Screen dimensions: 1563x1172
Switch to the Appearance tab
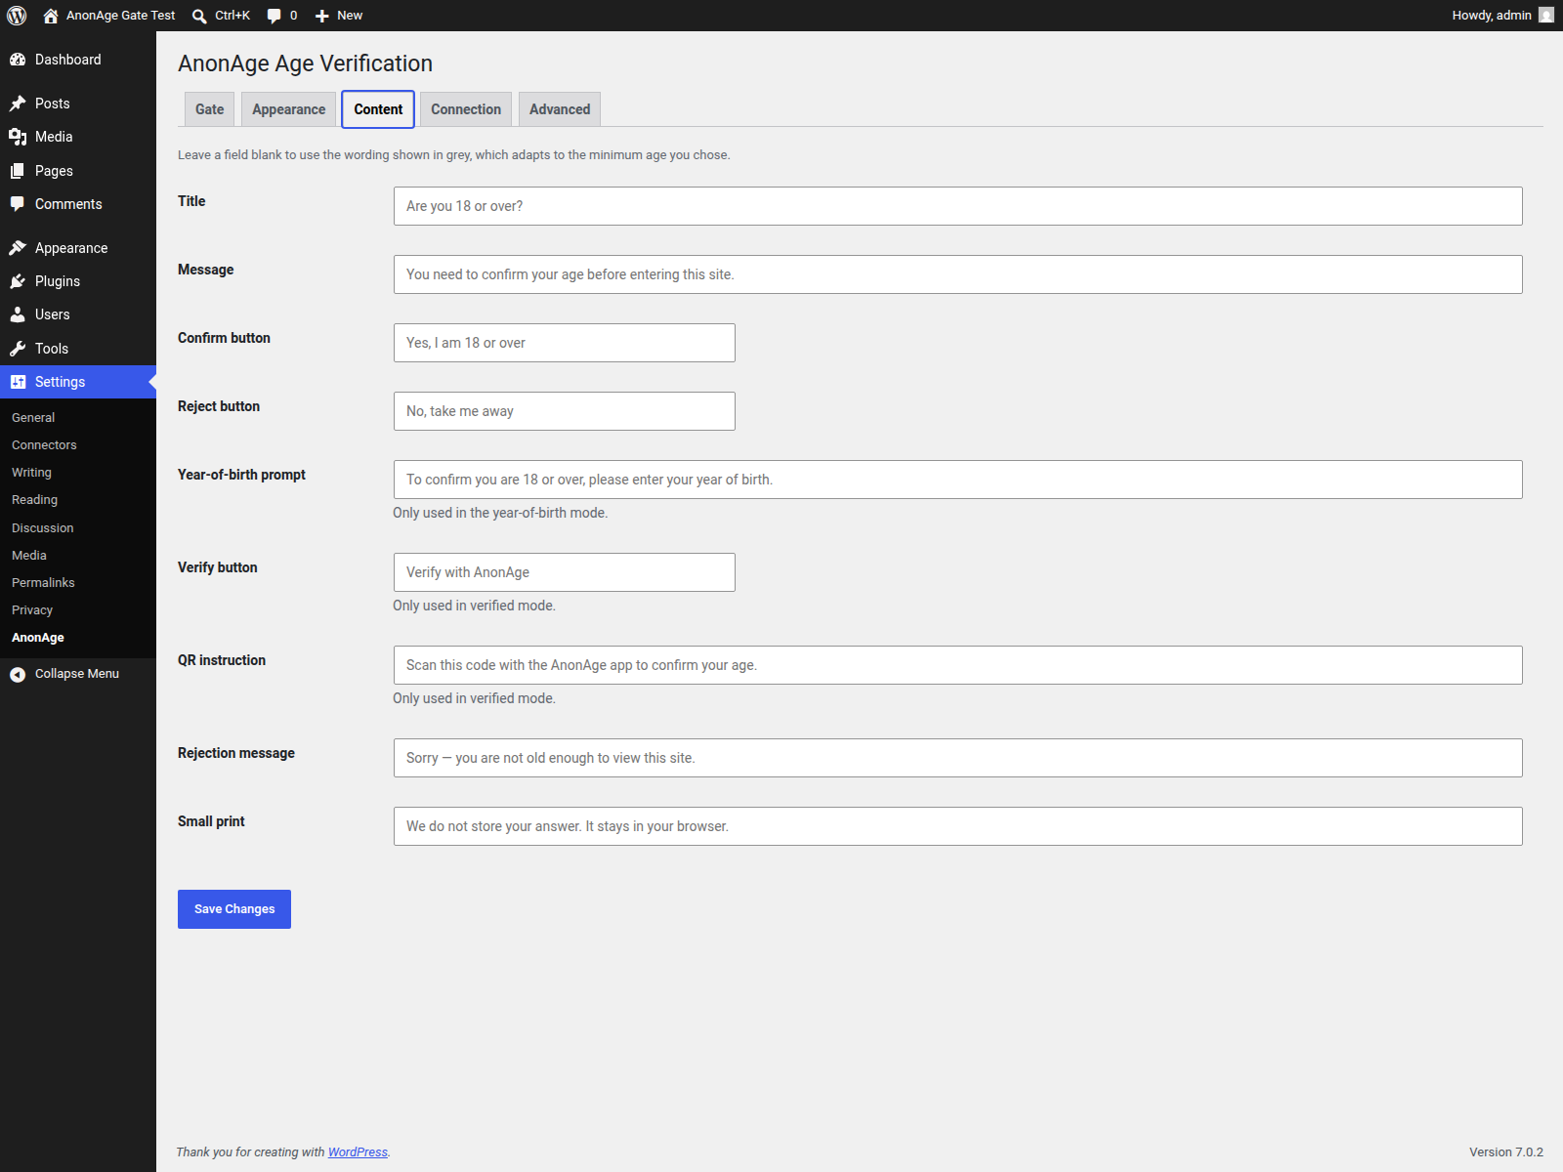click(x=289, y=109)
